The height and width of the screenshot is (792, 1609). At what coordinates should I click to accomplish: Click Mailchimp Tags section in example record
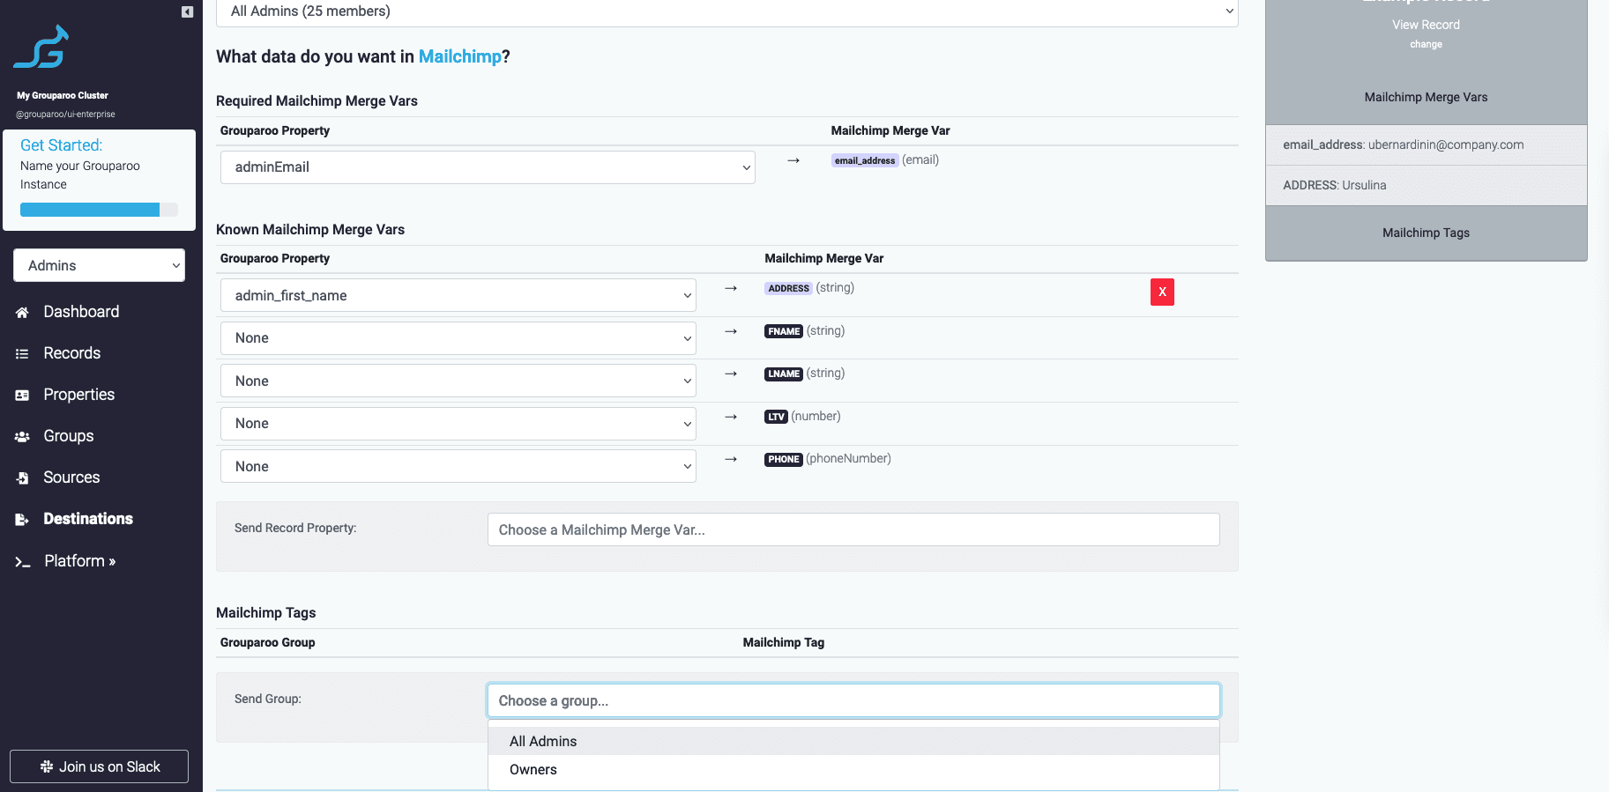point(1426,233)
